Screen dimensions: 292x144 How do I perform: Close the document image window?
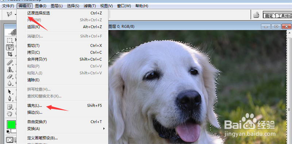287,26
